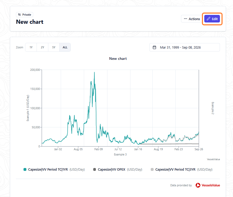Click the 'Data provided by' text

point(181,185)
